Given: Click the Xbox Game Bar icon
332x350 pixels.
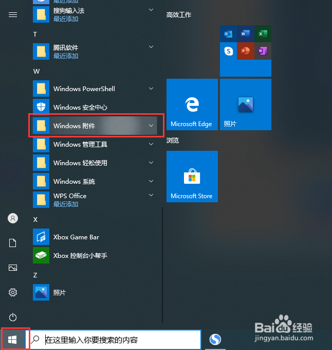Looking at the screenshot, I should coord(41,237).
